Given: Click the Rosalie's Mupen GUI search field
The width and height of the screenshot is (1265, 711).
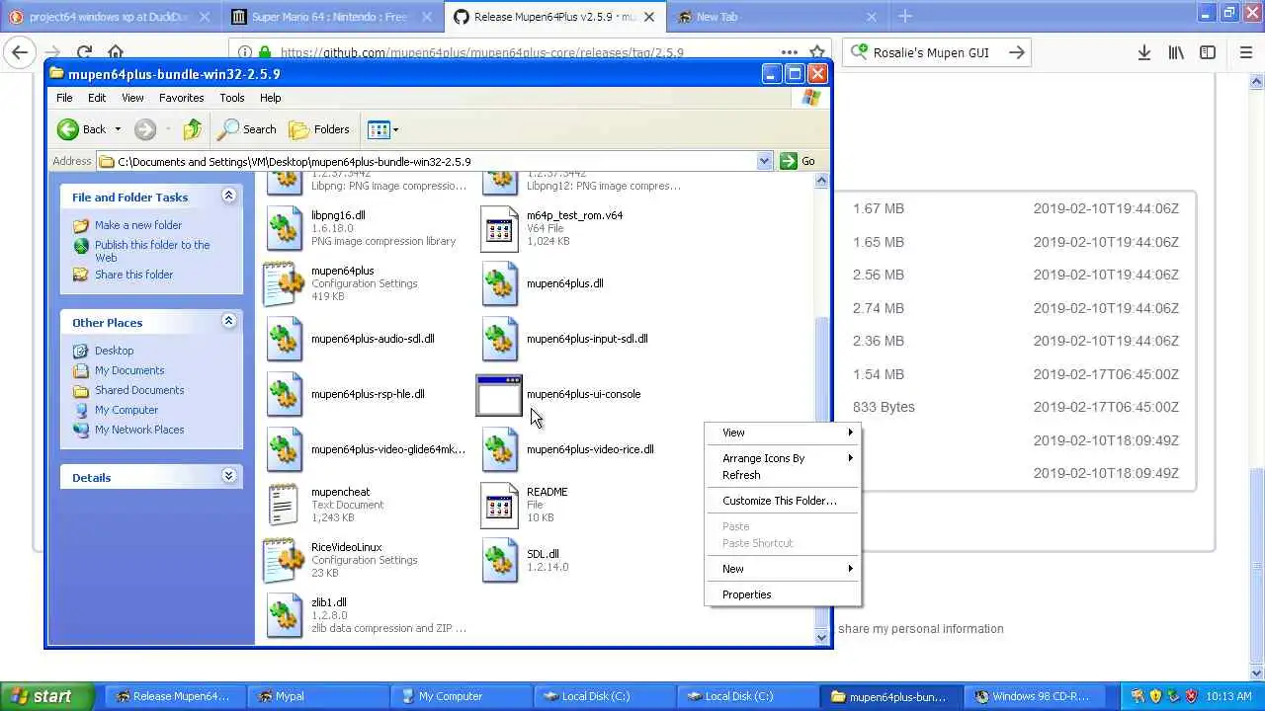Looking at the screenshot, I should click(x=937, y=53).
